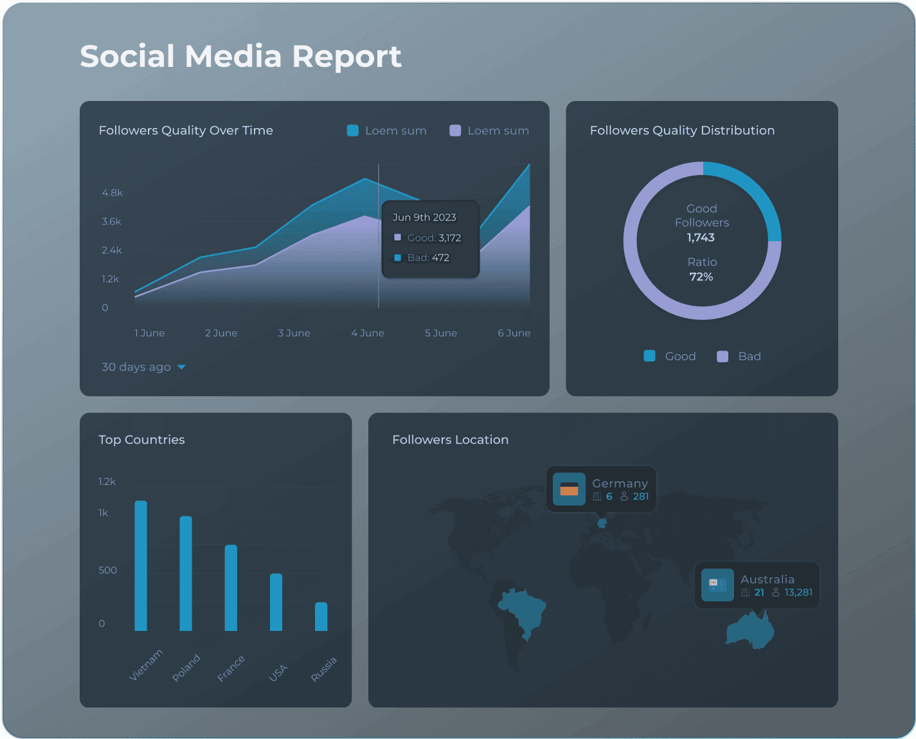Click the Followers Quality Distribution title
The image size is (916, 739).
point(682,131)
